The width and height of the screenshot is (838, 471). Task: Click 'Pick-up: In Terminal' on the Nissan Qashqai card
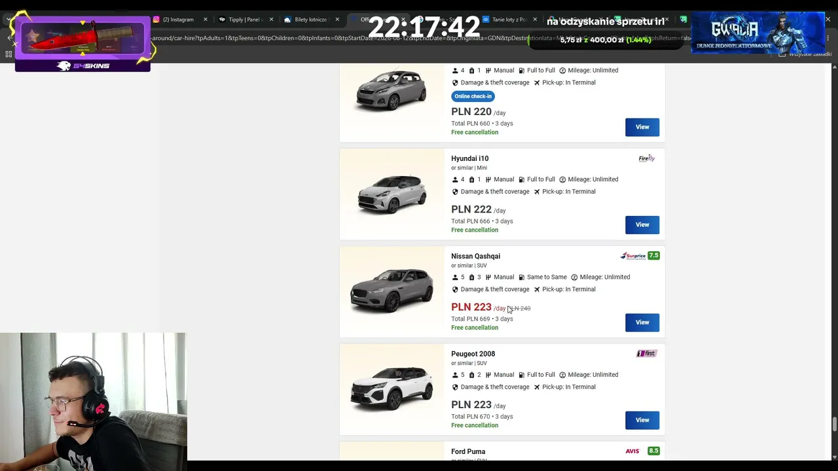[x=569, y=289]
